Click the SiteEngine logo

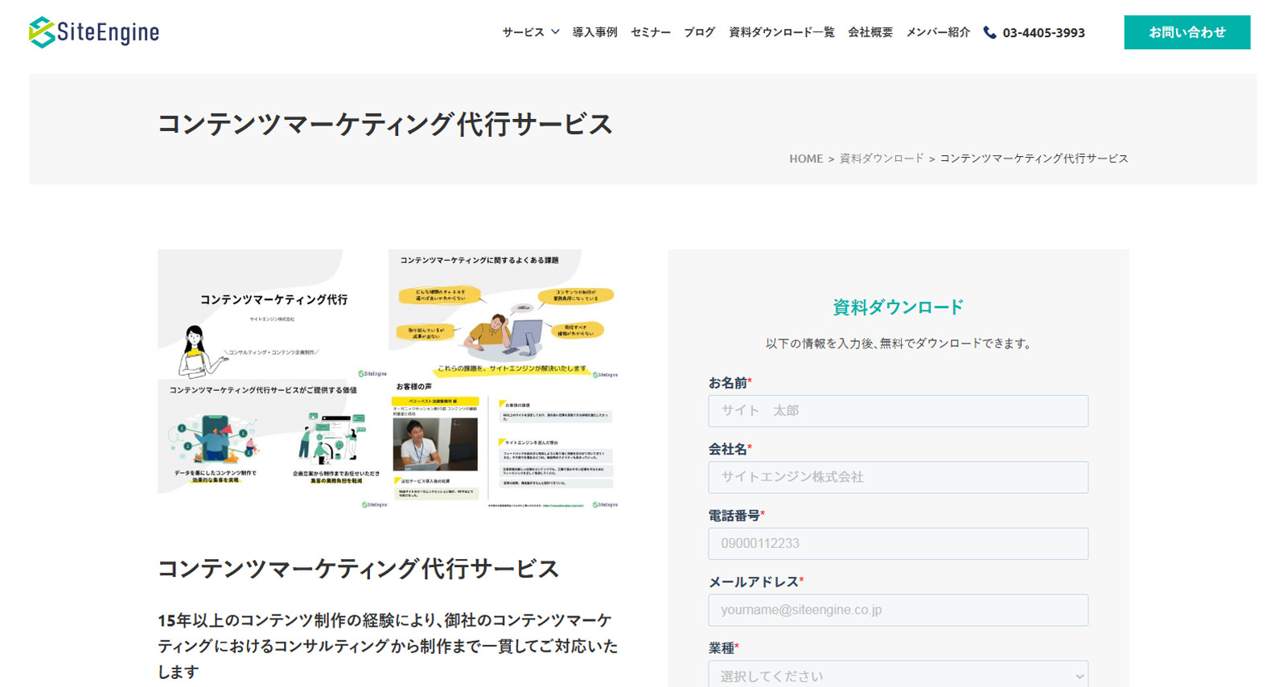tap(94, 32)
